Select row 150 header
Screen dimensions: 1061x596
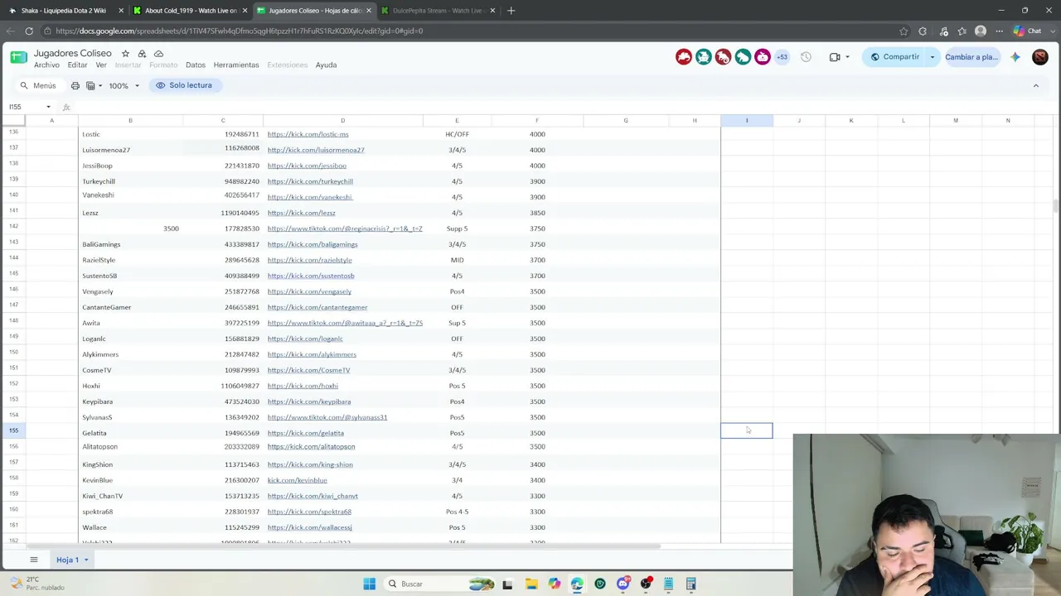[x=13, y=354]
